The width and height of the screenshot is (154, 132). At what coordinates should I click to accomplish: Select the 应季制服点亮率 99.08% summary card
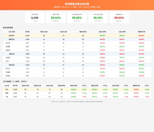click(77, 18)
